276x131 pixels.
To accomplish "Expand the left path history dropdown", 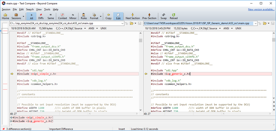I will pyautogui.click(x=122, y=23).
